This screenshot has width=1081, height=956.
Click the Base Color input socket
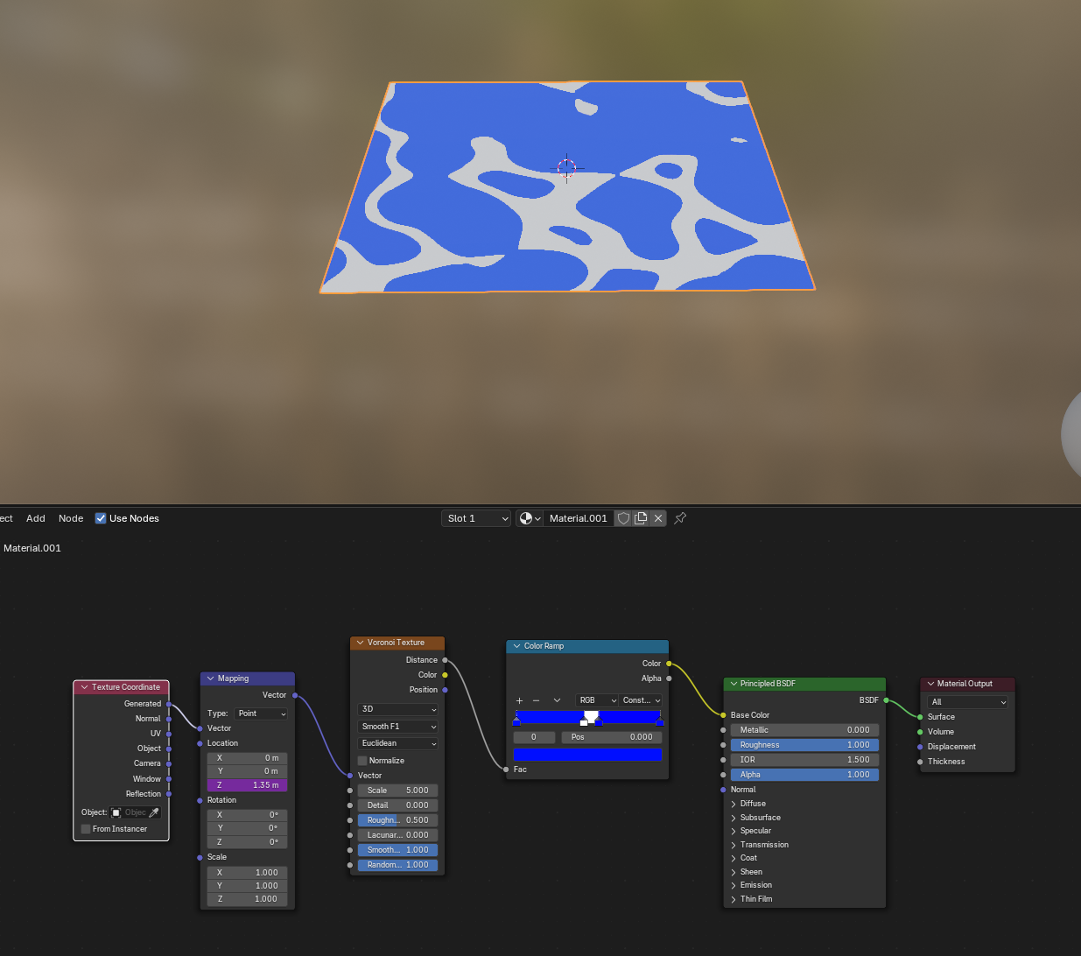click(x=723, y=715)
